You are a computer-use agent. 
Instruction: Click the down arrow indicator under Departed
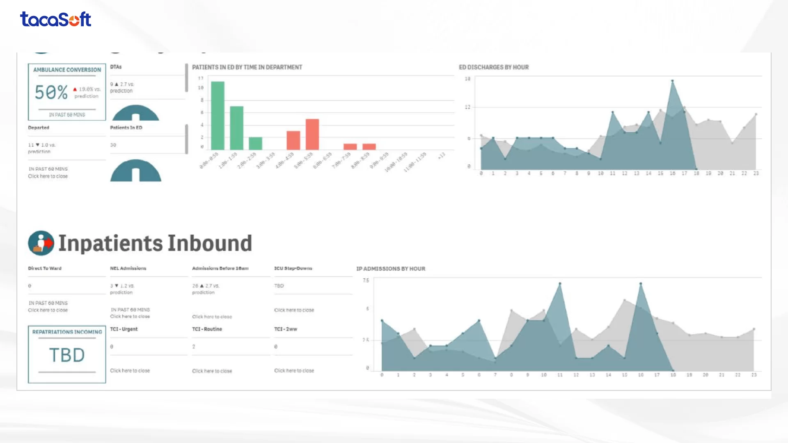tap(38, 145)
